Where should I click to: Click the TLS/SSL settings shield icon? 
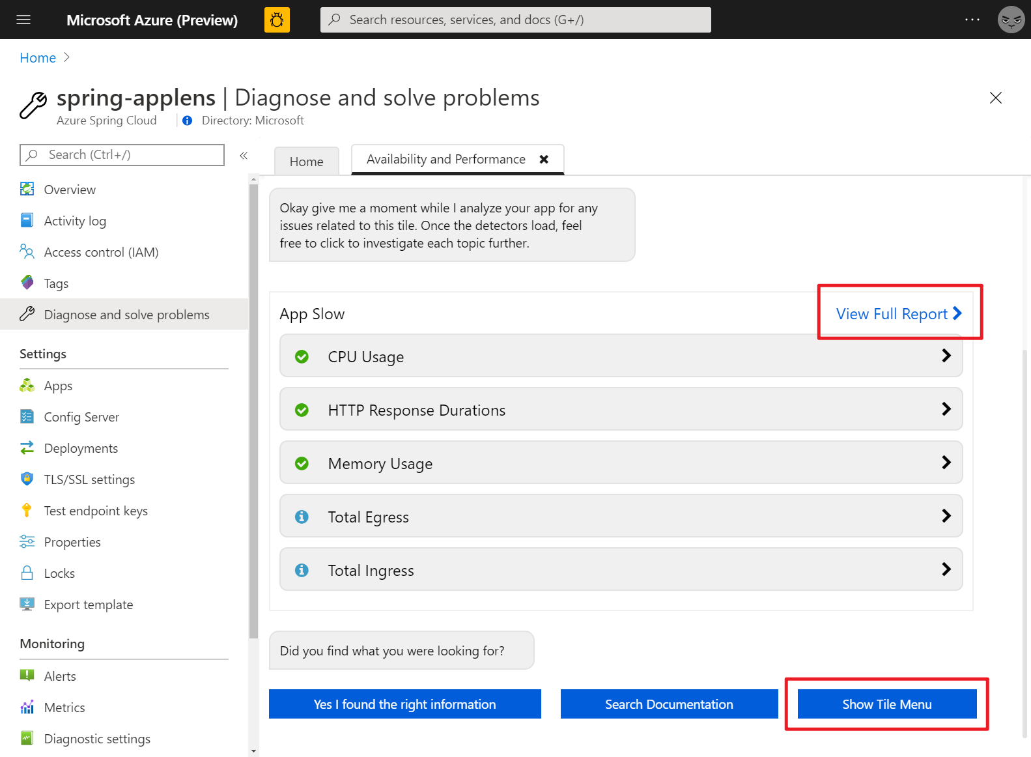(27, 479)
